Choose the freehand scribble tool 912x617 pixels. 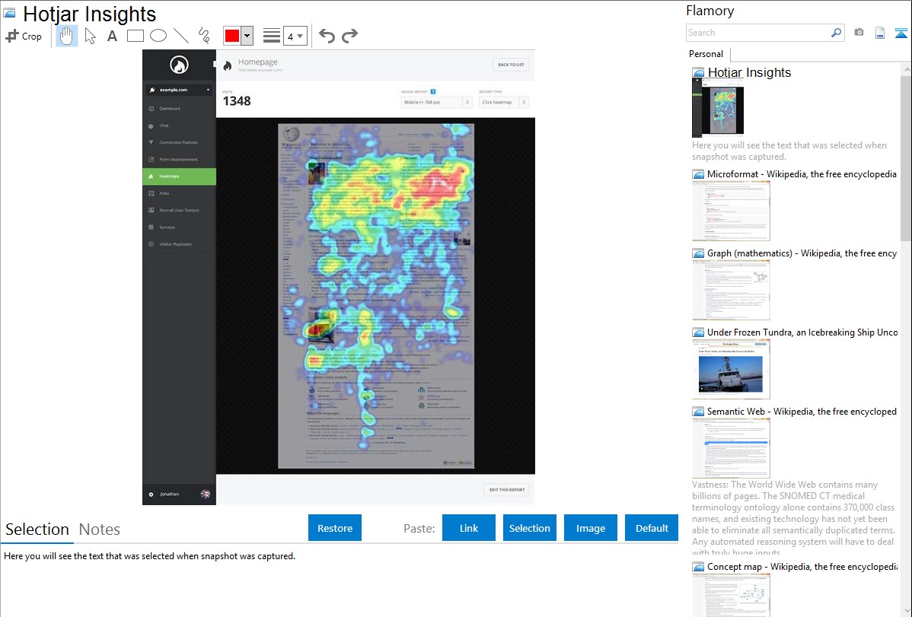(x=204, y=36)
